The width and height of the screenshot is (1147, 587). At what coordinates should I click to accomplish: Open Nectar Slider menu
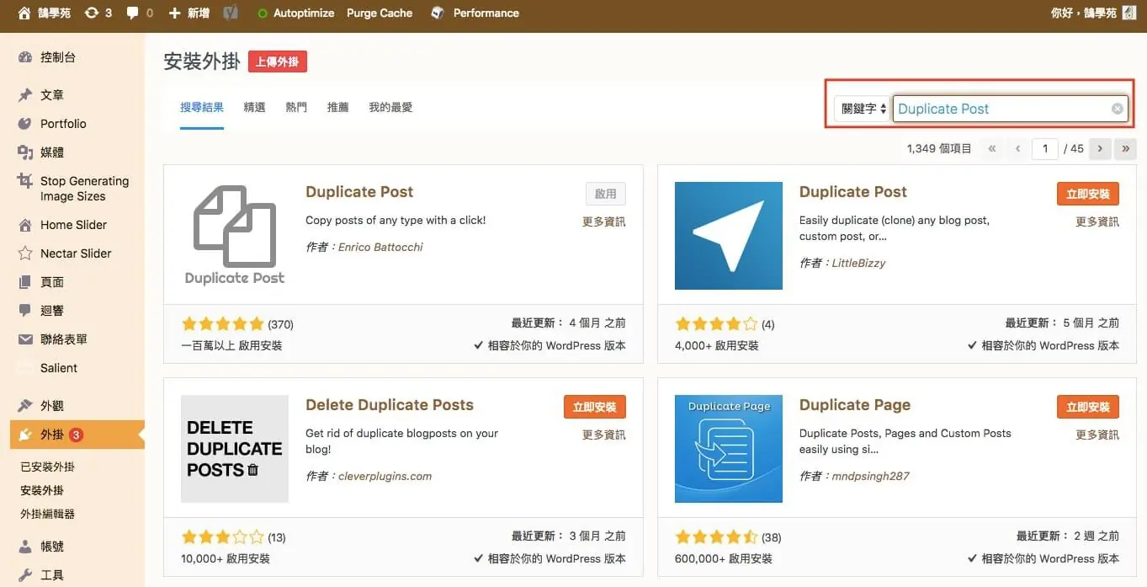click(77, 253)
